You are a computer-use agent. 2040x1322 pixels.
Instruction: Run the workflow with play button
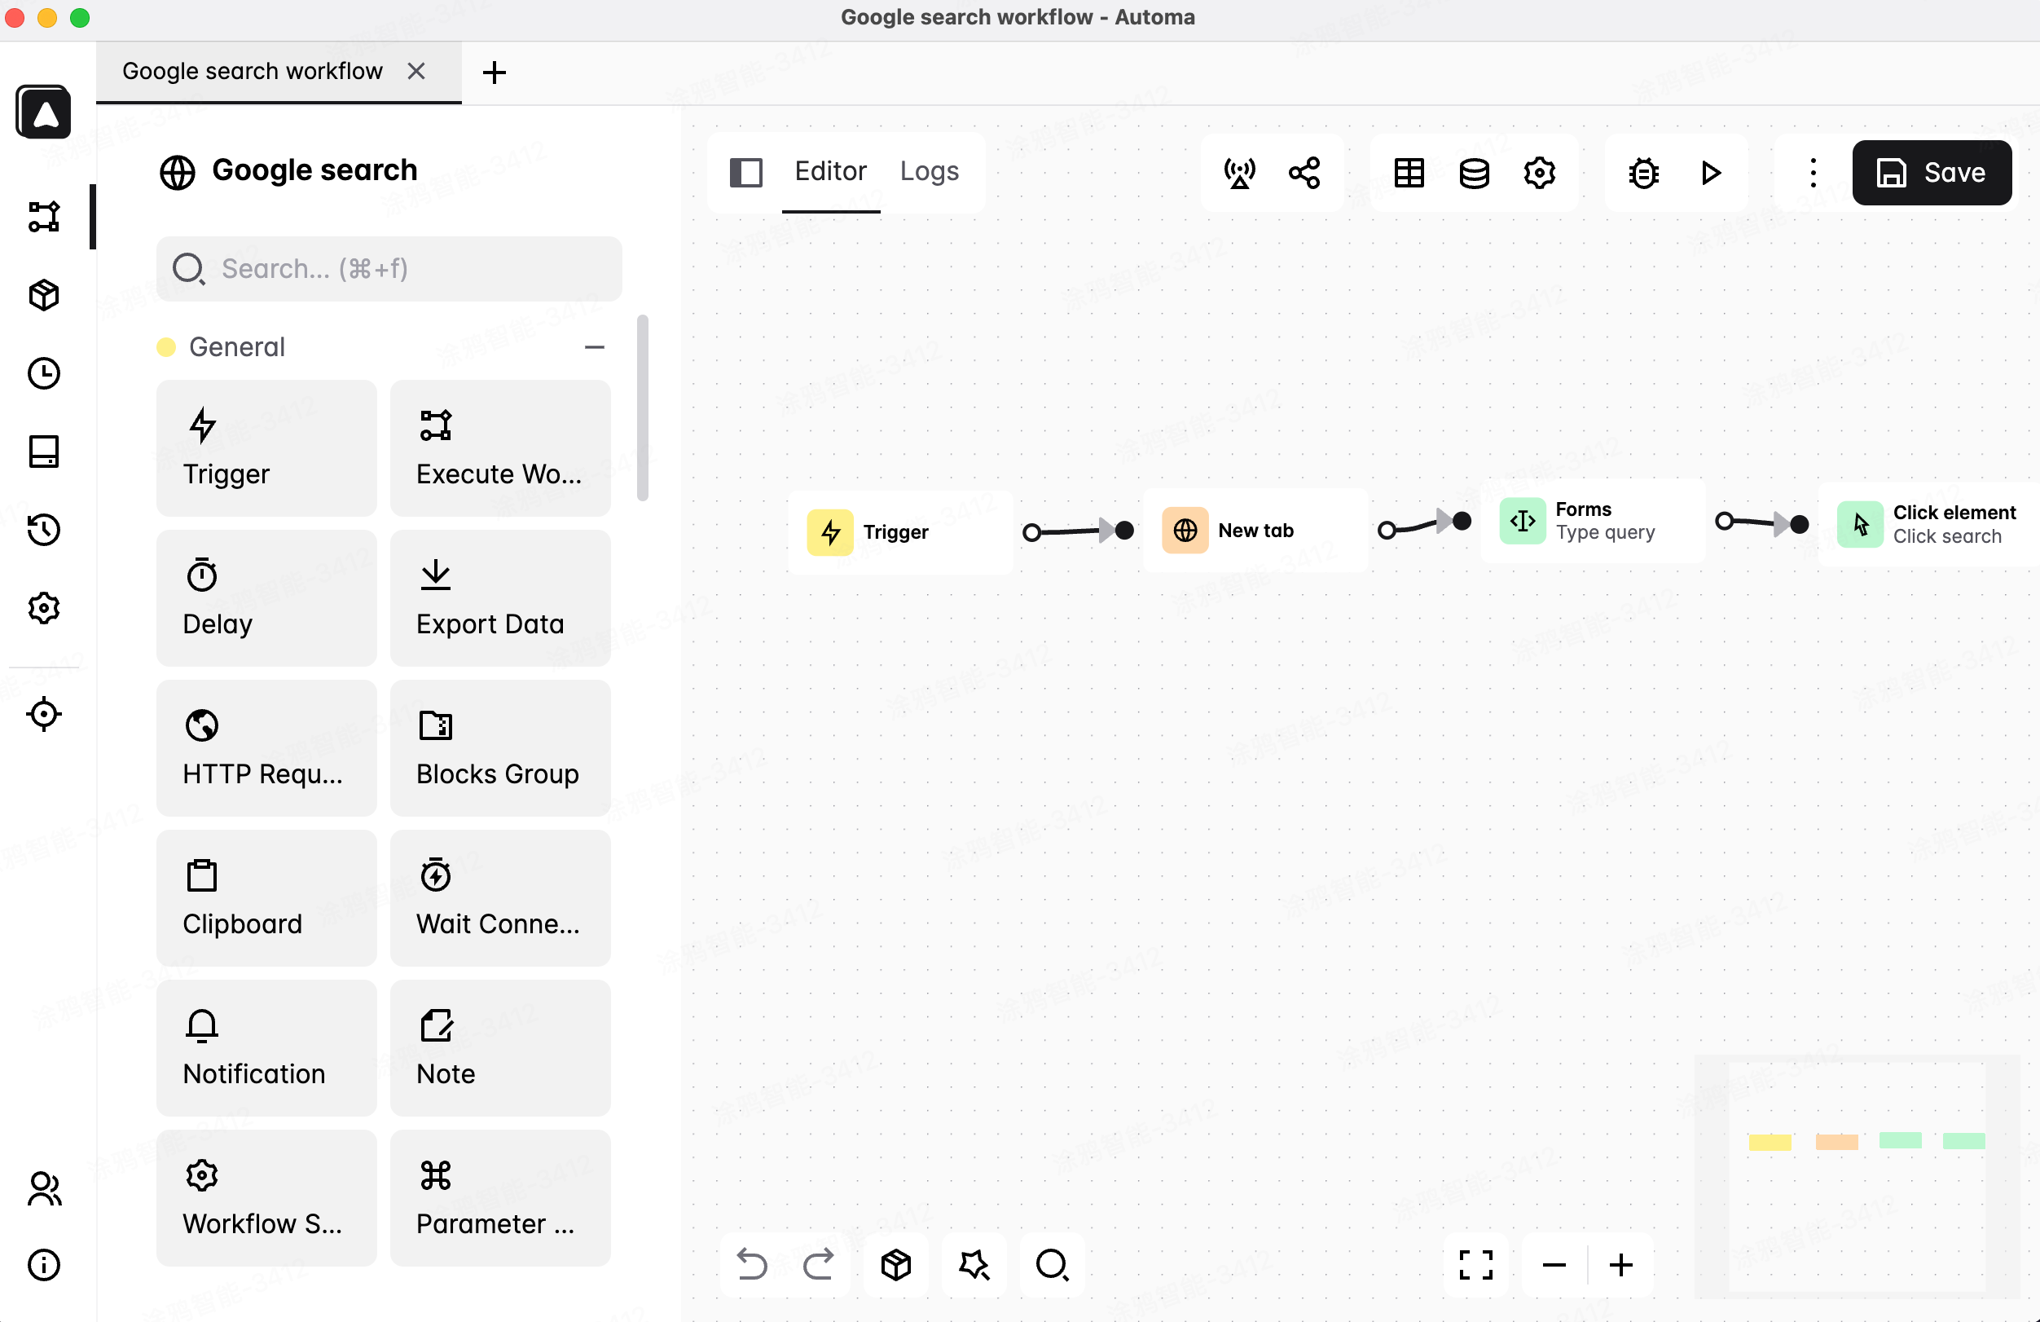pyautogui.click(x=1711, y=172)
